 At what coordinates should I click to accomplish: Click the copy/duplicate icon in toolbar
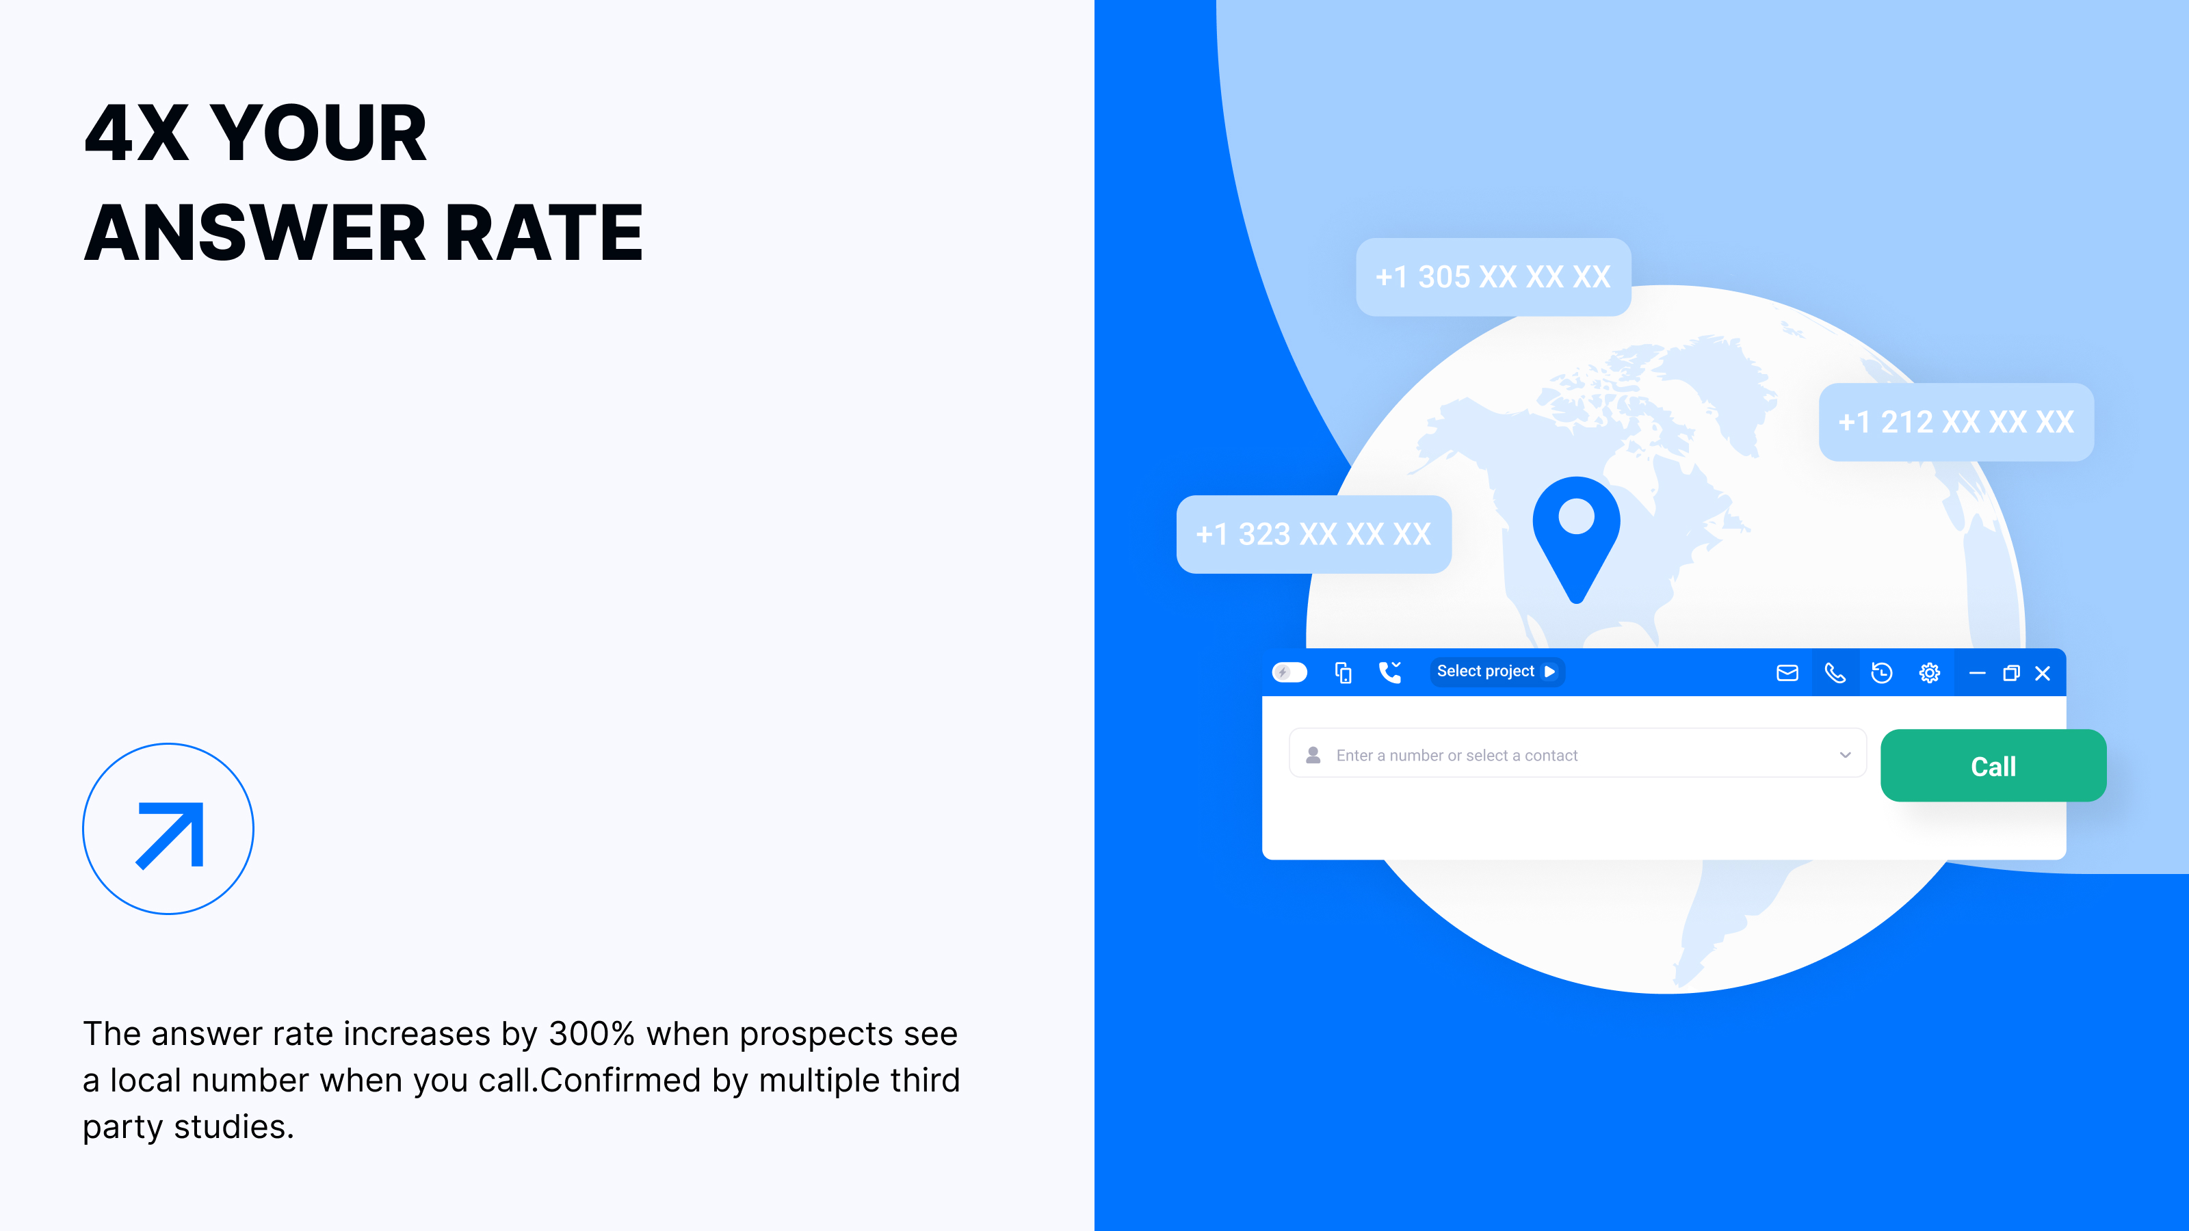tap(1344, 672)
